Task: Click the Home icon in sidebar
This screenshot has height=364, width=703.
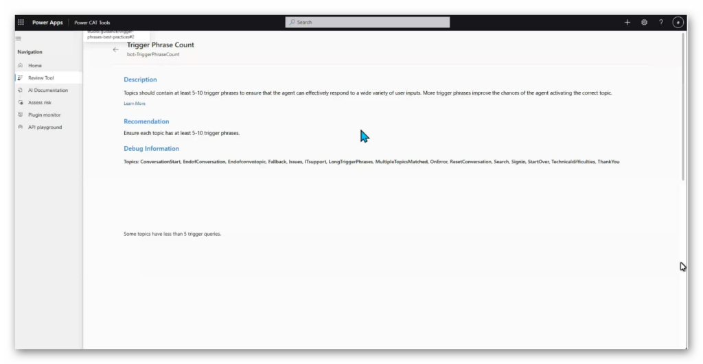Action: pyautogui.click(x=20, y=65)
